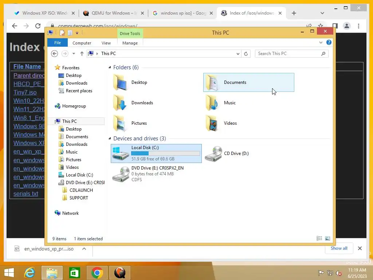
Task: Open Internet Explorer from the taskbar
Action: (30, 272)
